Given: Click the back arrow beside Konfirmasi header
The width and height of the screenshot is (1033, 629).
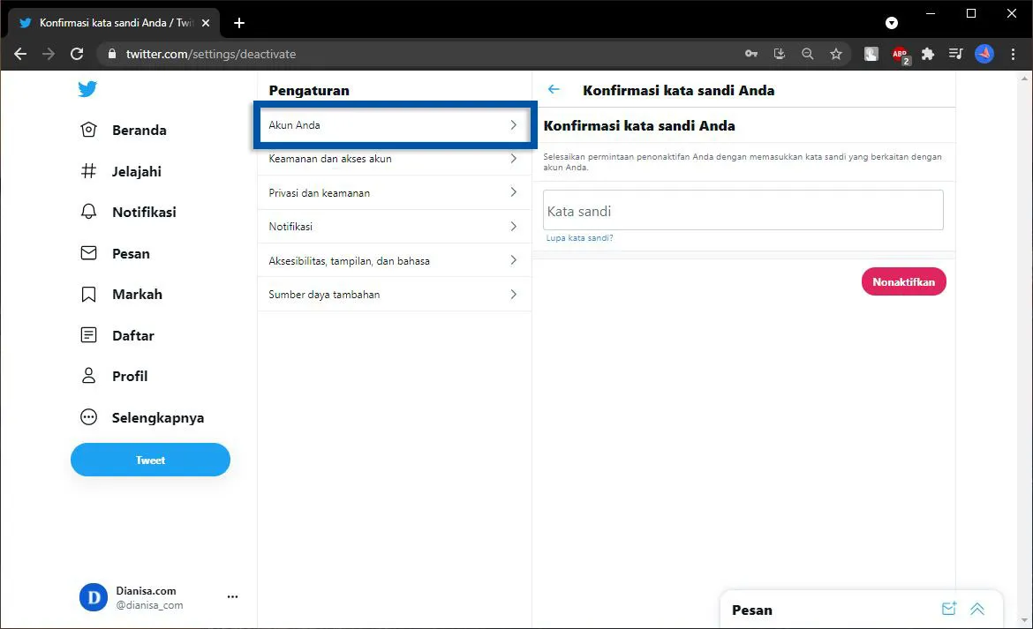Looking at the screenshot, I should click(554, 90).
